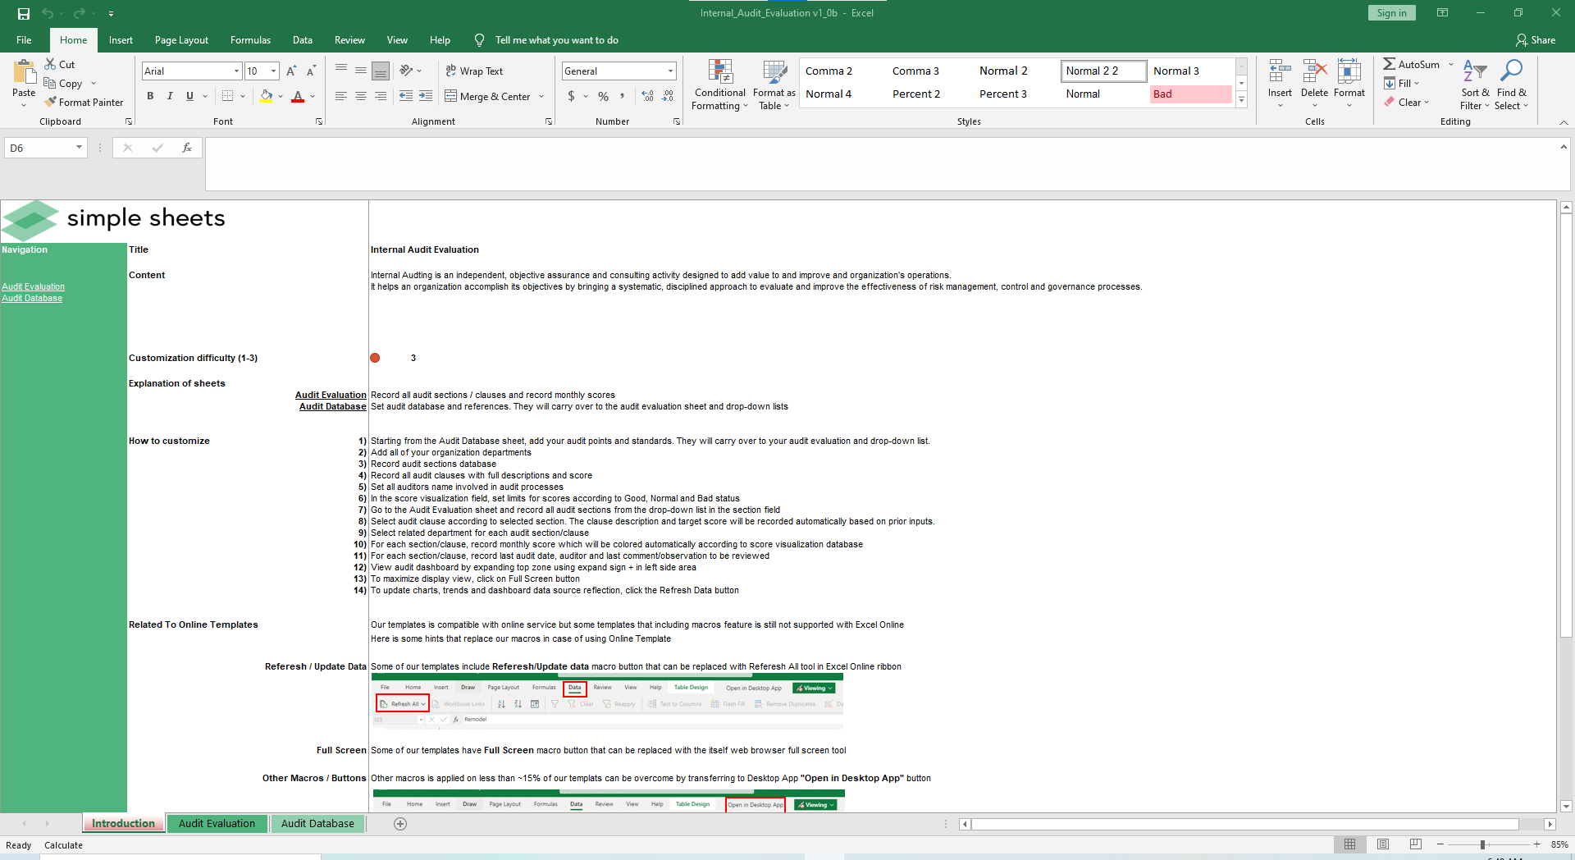1575x860 pixels.
Task: Switch to Normal view in status bar
Action: coord(1349,844)
